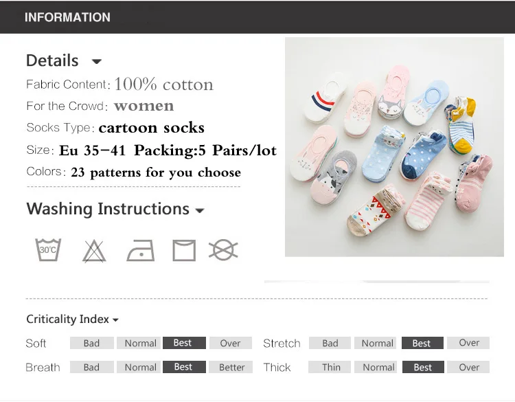The height and width of the screenshot is (402, 515).
Task: Click the INFORMATION header tab
Action: (67, 17)
